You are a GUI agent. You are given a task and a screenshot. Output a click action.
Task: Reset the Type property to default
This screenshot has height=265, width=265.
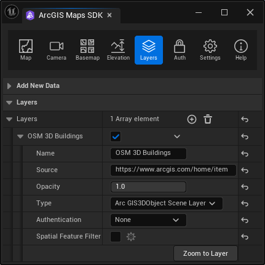245,204
